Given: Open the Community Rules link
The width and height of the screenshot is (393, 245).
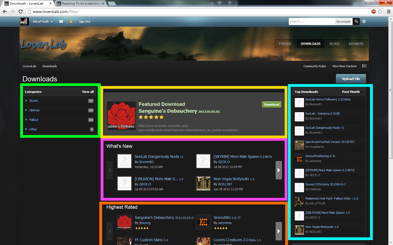Looking at the screenshot, I should click(x=315, y=66).
